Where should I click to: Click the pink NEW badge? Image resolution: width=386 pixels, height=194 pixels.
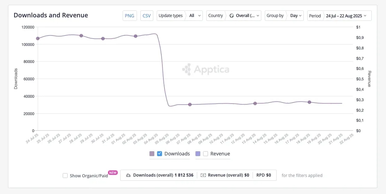pyautogui.click(x=113, y=172)
